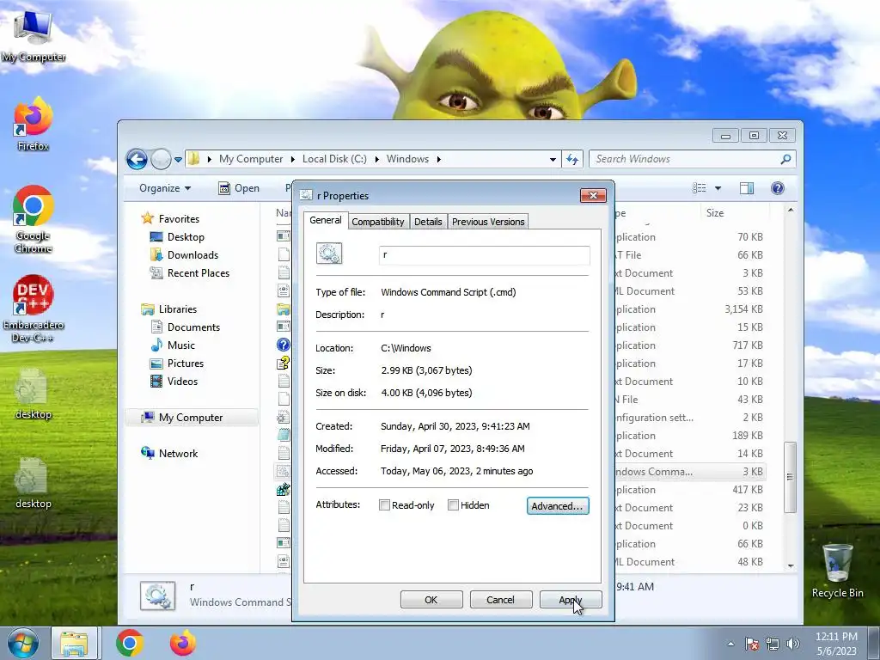
Task: Open the Pictures library
Action: 177,364
